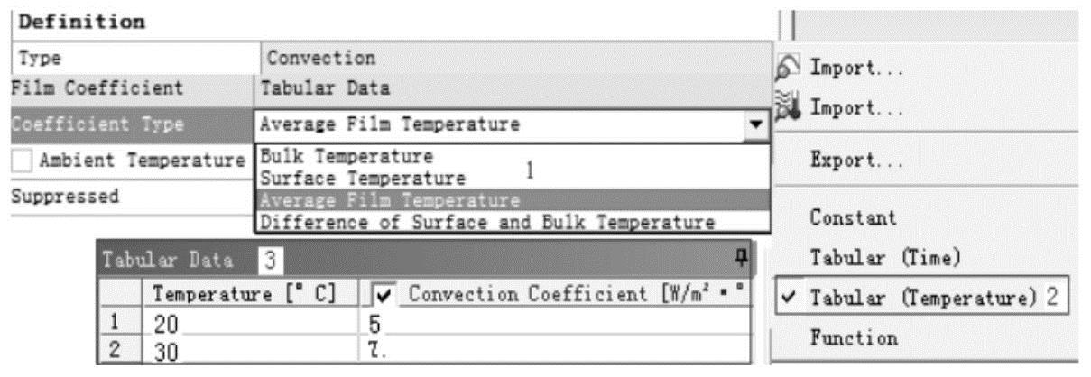Click the Film Coefficient Tabular Data field

point(515,88)
